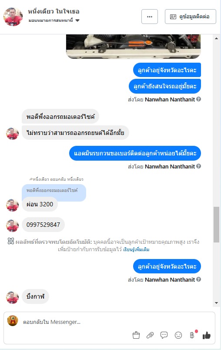Viewport: 221px width, 350px height.
Task: Select the phone number 0997529847 message
Action: tap(43, 225)
